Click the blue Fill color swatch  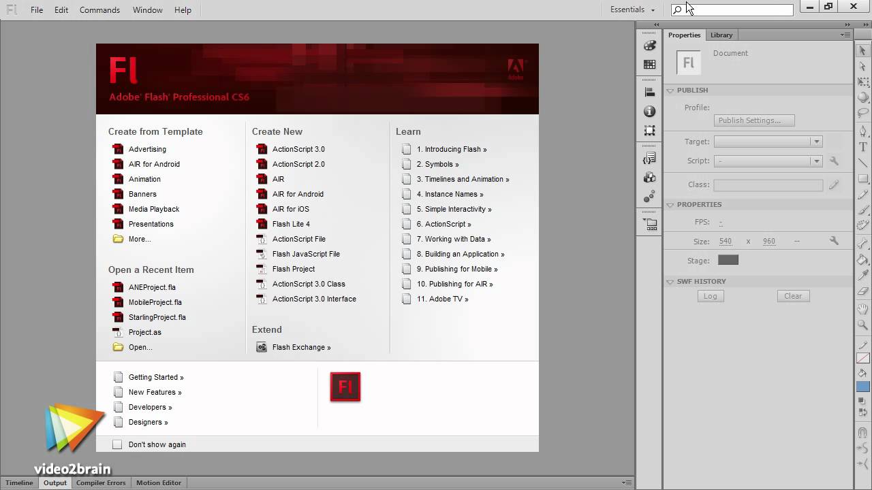point(862,387)
